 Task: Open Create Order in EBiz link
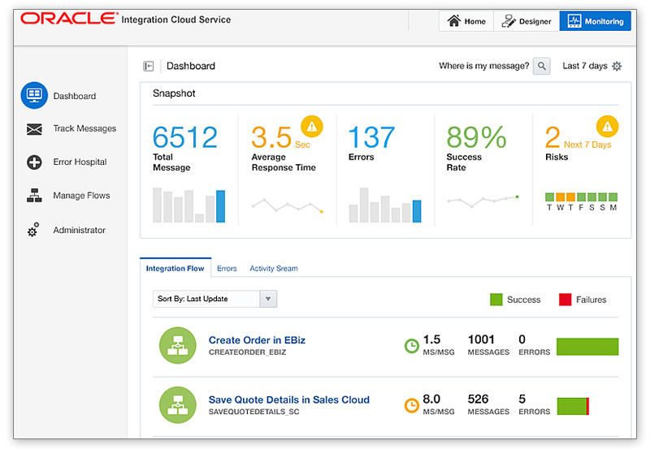[x=257, y=340]
